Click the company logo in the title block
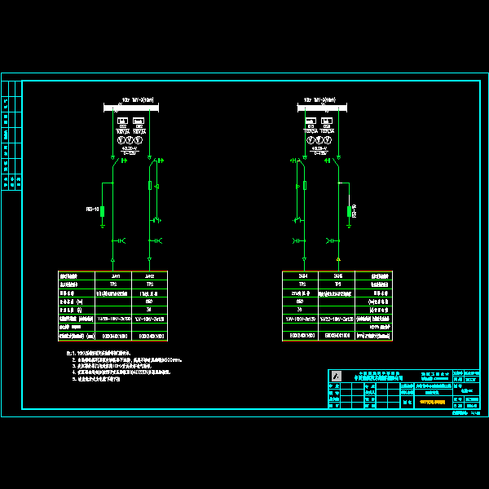Image resolution: width=489 pixels, height=489 pixels. coord(336,376)
